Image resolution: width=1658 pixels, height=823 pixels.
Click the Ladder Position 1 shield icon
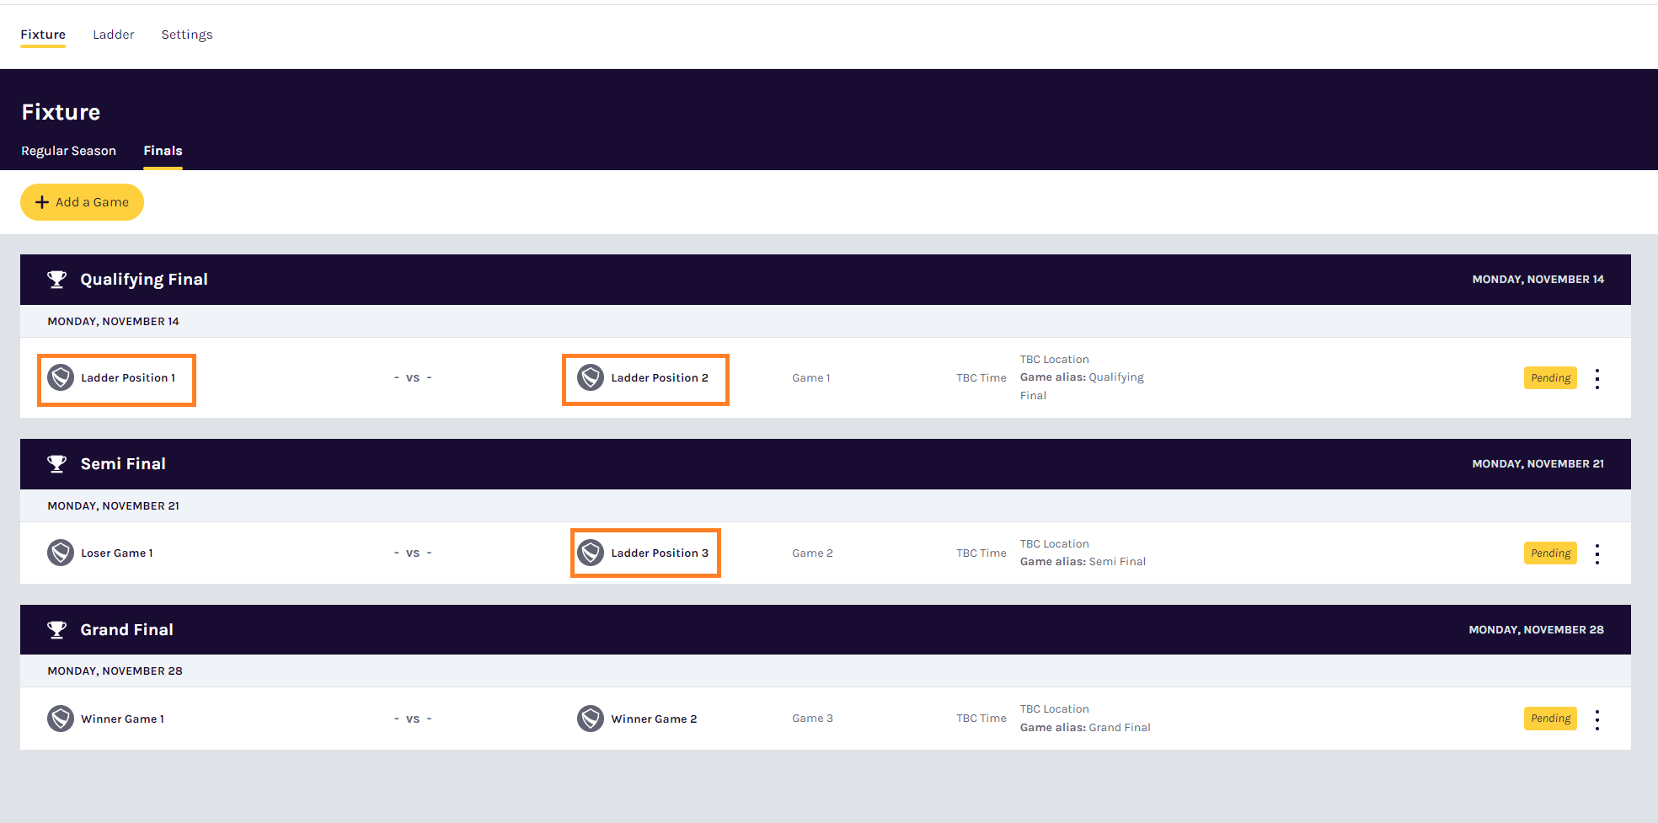[61, 377]
